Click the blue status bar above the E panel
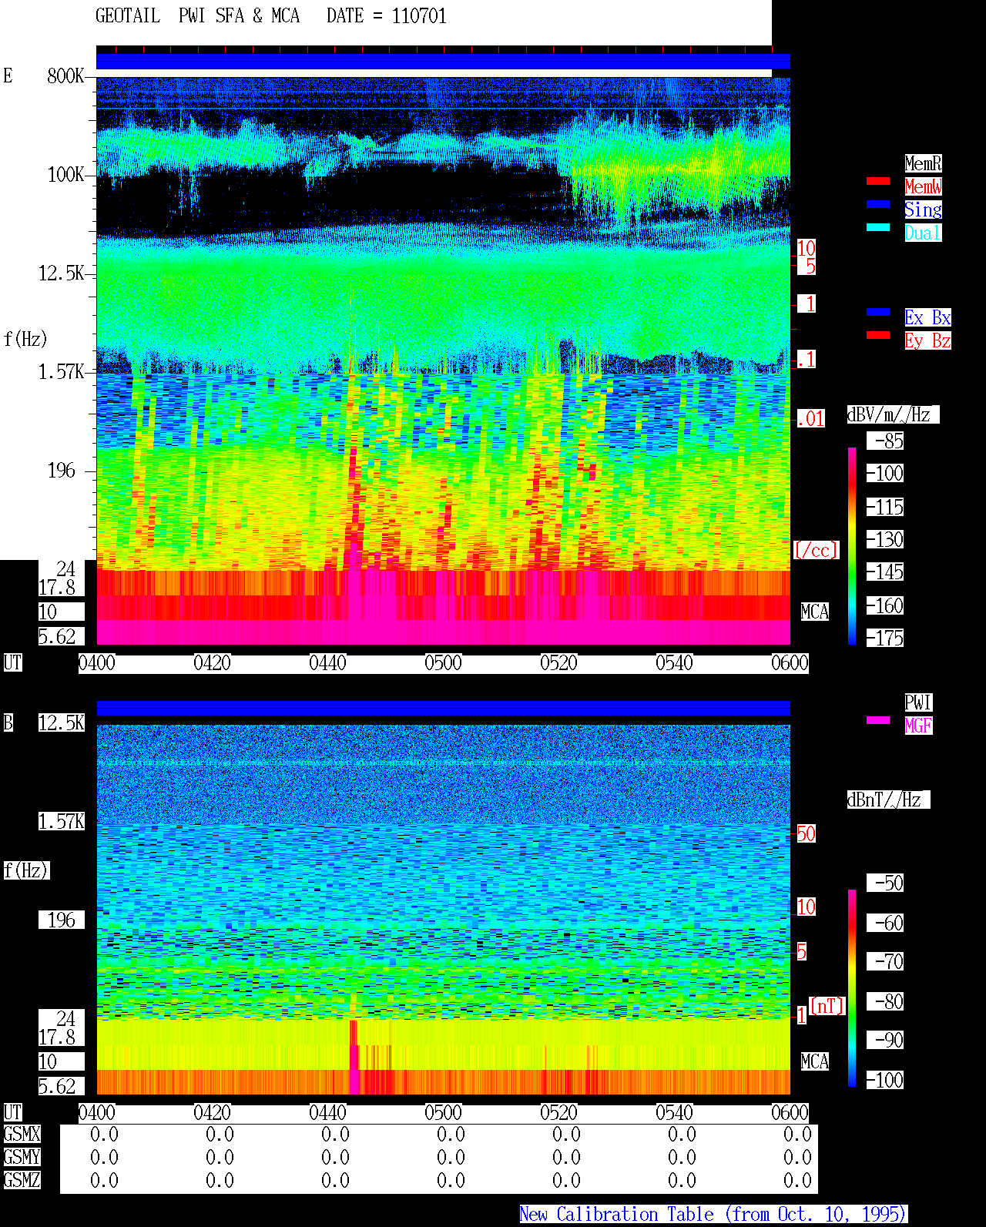This screenshot has height=1227, width=986. [x=443, y=62]
